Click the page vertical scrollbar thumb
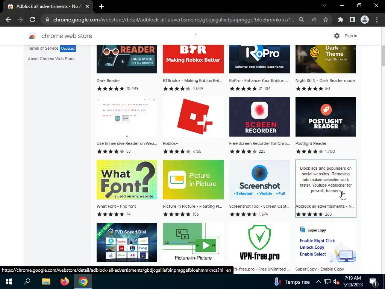The image size is (385, 289). [383, 56]
